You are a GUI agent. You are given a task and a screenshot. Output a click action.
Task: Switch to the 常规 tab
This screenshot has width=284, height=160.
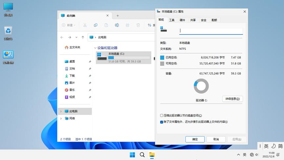tap(161, 20)
